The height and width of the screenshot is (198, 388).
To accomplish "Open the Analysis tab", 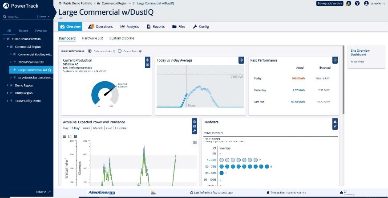I will pos(129,27).
